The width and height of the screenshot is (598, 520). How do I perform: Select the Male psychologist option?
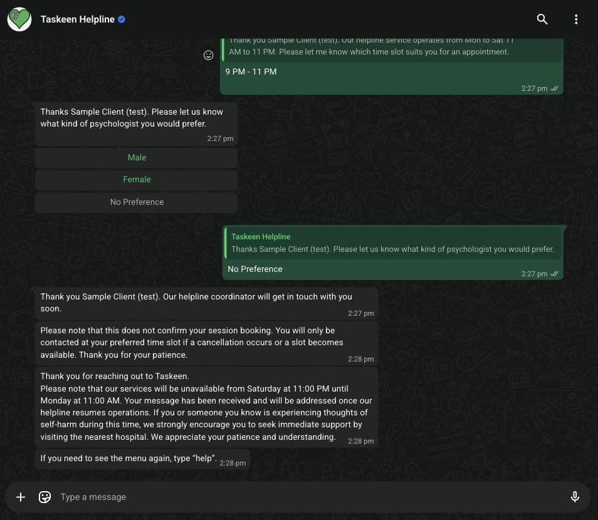coord(137,157)
